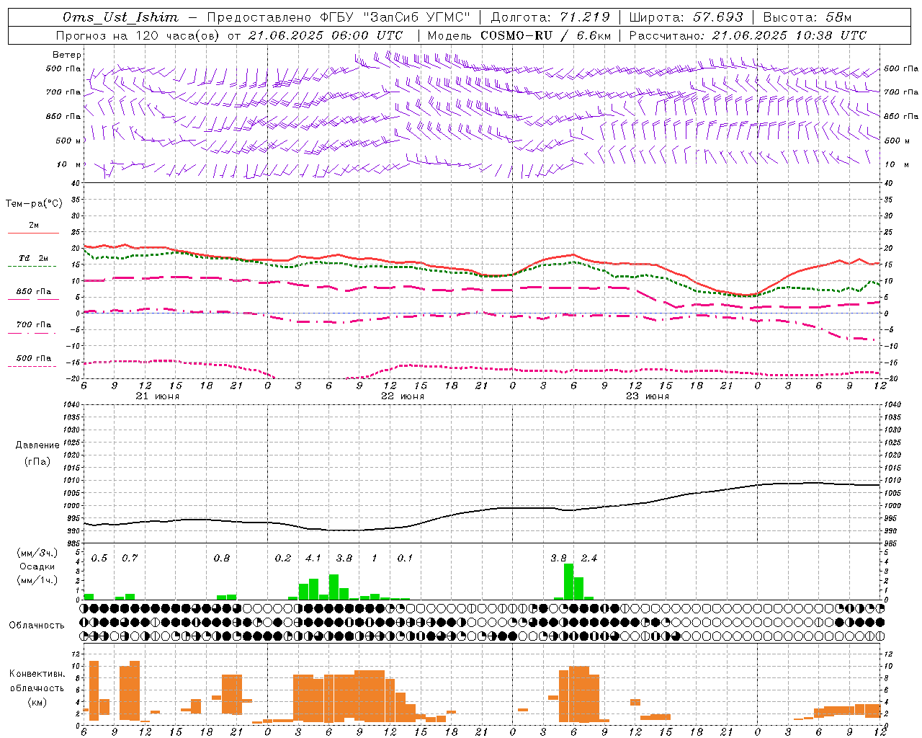
Task: Select the Td 2м legend entry
Action: (34, 258)
